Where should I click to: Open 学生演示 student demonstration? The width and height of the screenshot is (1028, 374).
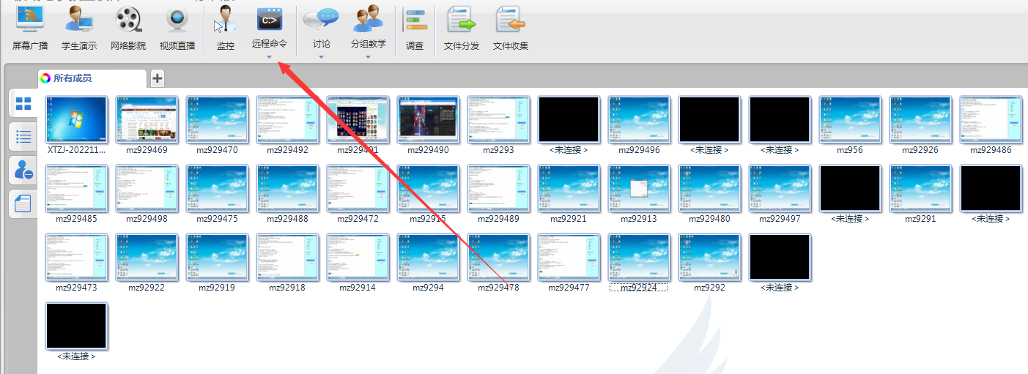79,29
